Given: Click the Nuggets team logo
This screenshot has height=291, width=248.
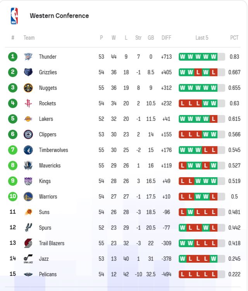Looking at the screenshot, I should (x=28, y=88).
